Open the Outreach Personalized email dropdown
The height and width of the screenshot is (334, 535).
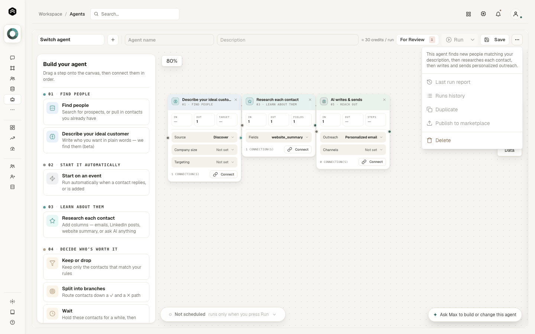[x=353, y=137]
